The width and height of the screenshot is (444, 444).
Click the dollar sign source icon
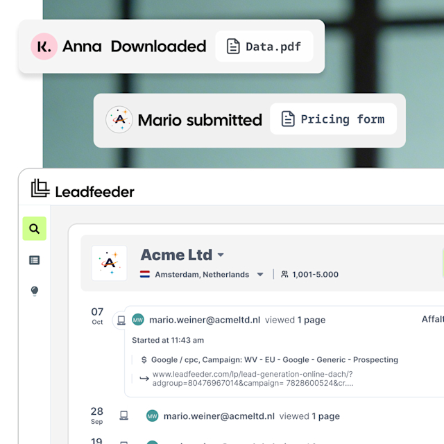pyautogui.click(x=144, y=359)
